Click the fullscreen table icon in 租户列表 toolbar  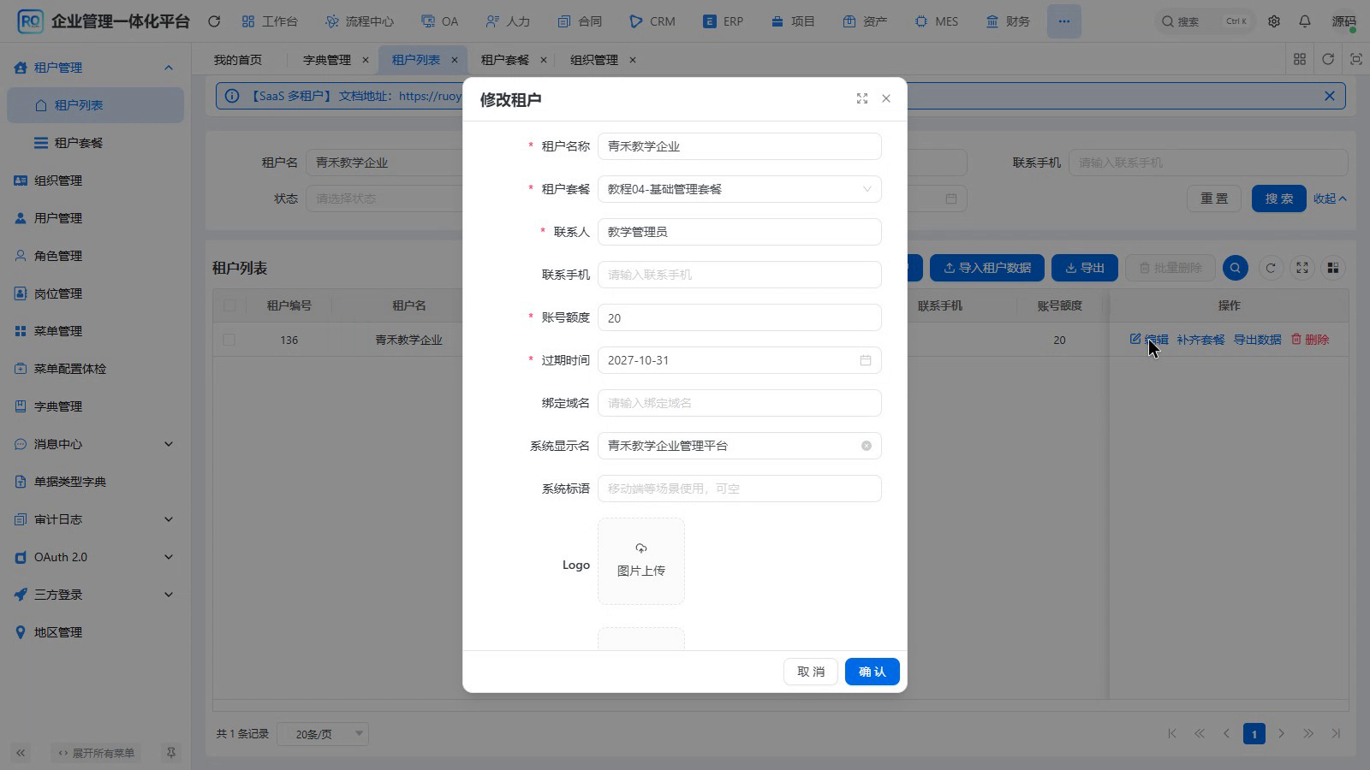1302,268
